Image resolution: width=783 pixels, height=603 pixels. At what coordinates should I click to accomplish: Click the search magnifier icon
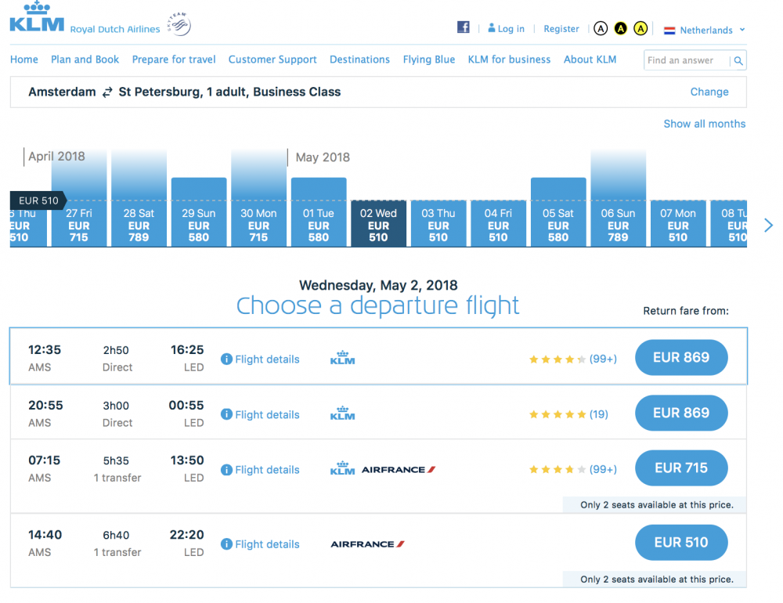point(738,61)
